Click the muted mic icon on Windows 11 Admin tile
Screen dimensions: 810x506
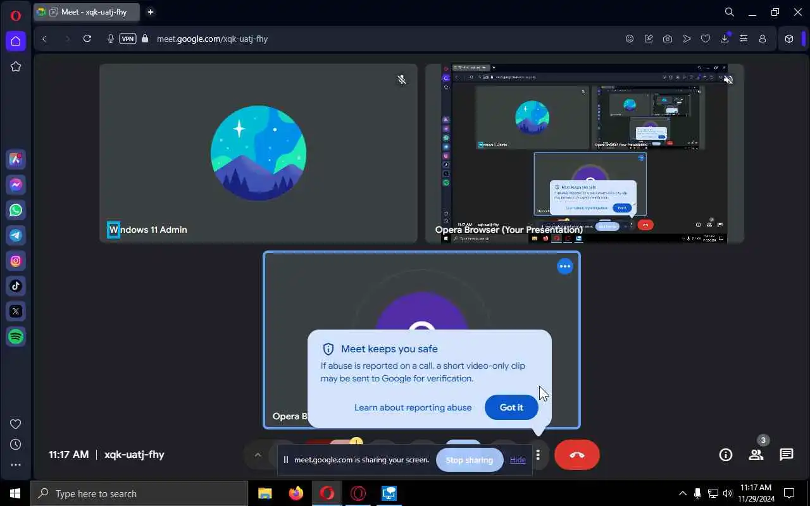(401, 80)
